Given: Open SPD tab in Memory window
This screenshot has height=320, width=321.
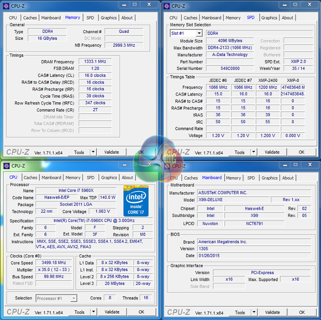Looking at the screenshot, I should [x=90, y=18].
